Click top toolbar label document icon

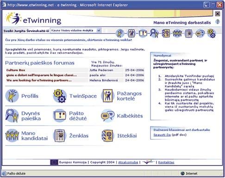coord(188,33)
